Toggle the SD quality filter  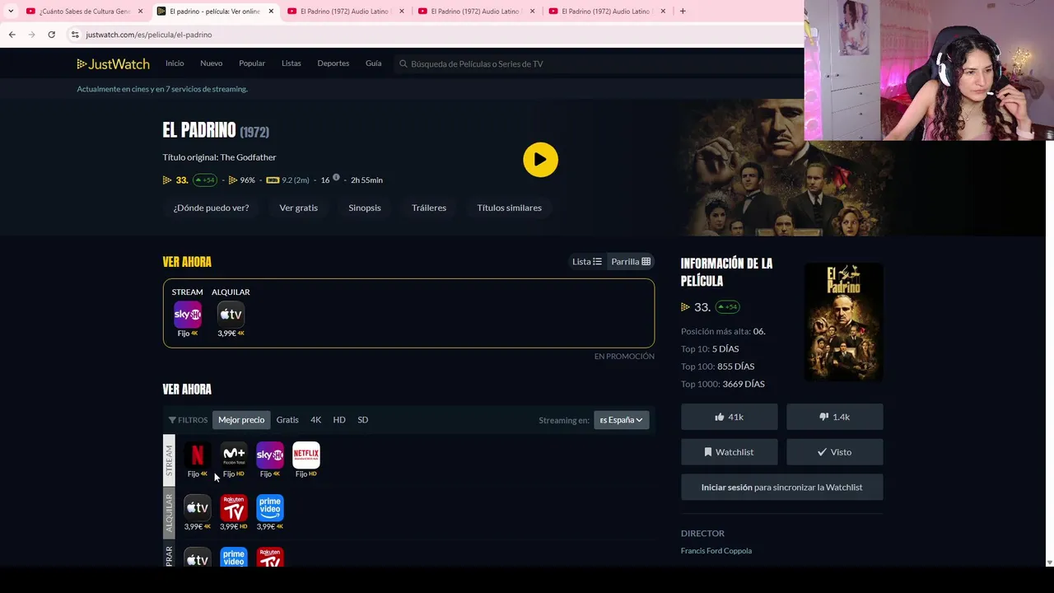(x=363, y=420)
